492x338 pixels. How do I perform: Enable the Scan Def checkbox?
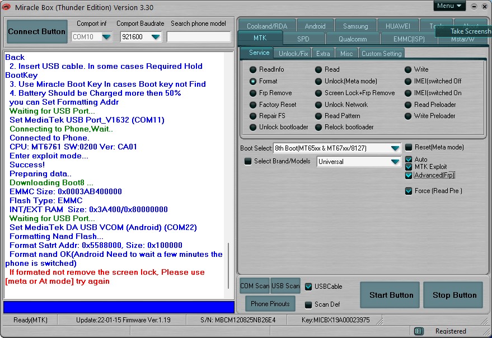pyautogui.click(x=308, y=304)
